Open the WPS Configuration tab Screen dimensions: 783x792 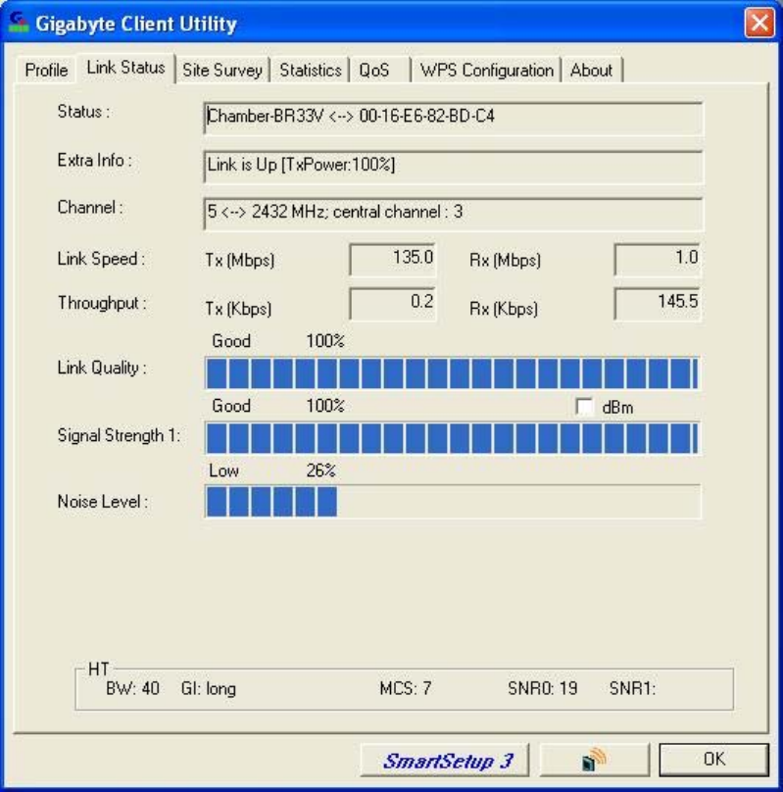click(487, 70)
